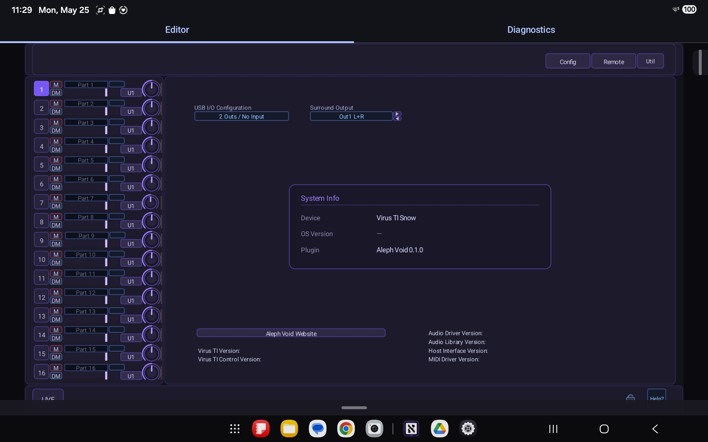Screen dimensions: 708x442
Task: Toggle DM for Part 8
Action: [x=56, y=225]
